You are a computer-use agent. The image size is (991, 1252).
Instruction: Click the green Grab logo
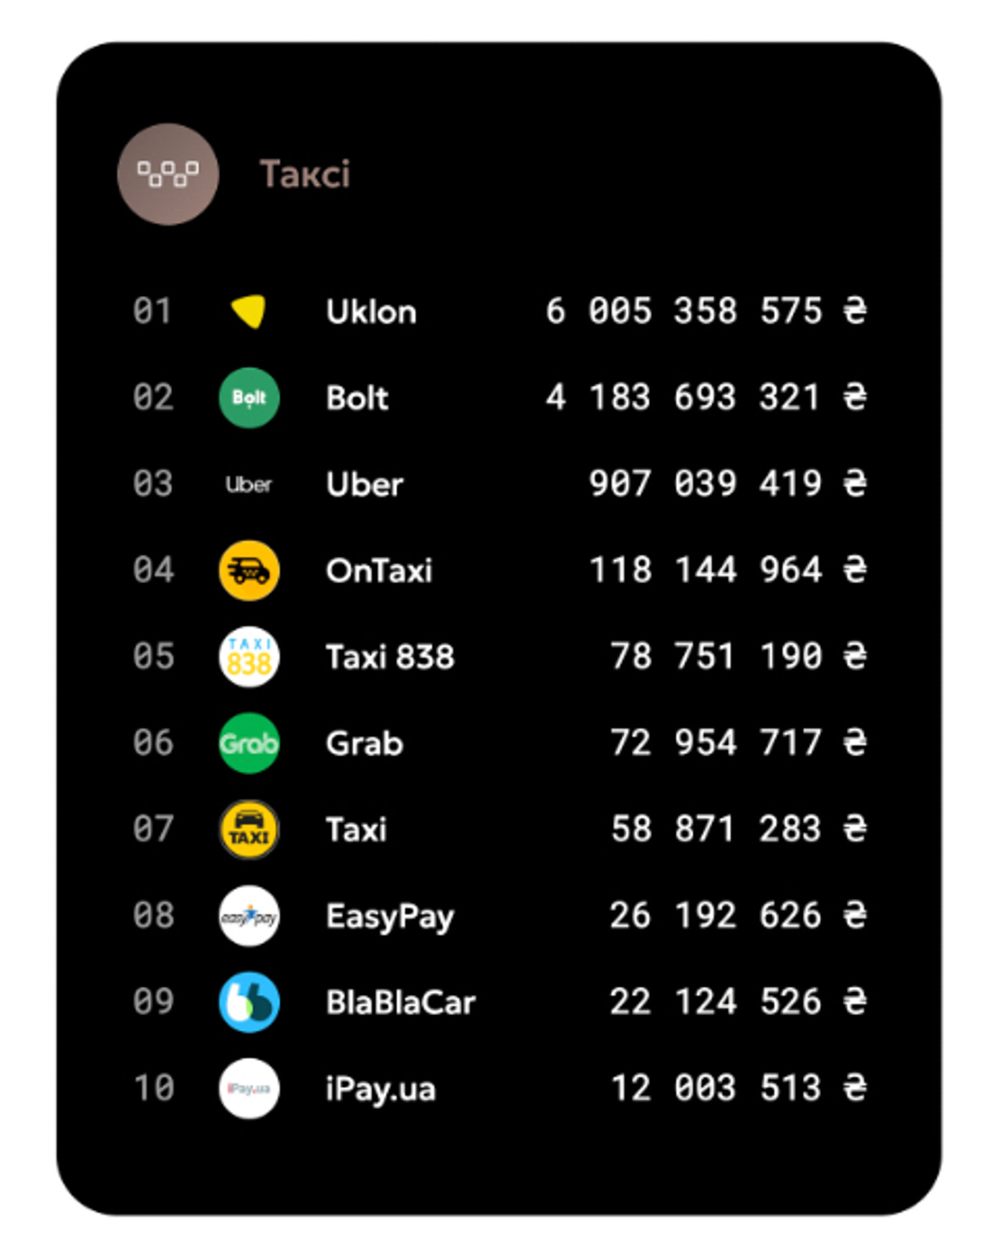(249, 743)
